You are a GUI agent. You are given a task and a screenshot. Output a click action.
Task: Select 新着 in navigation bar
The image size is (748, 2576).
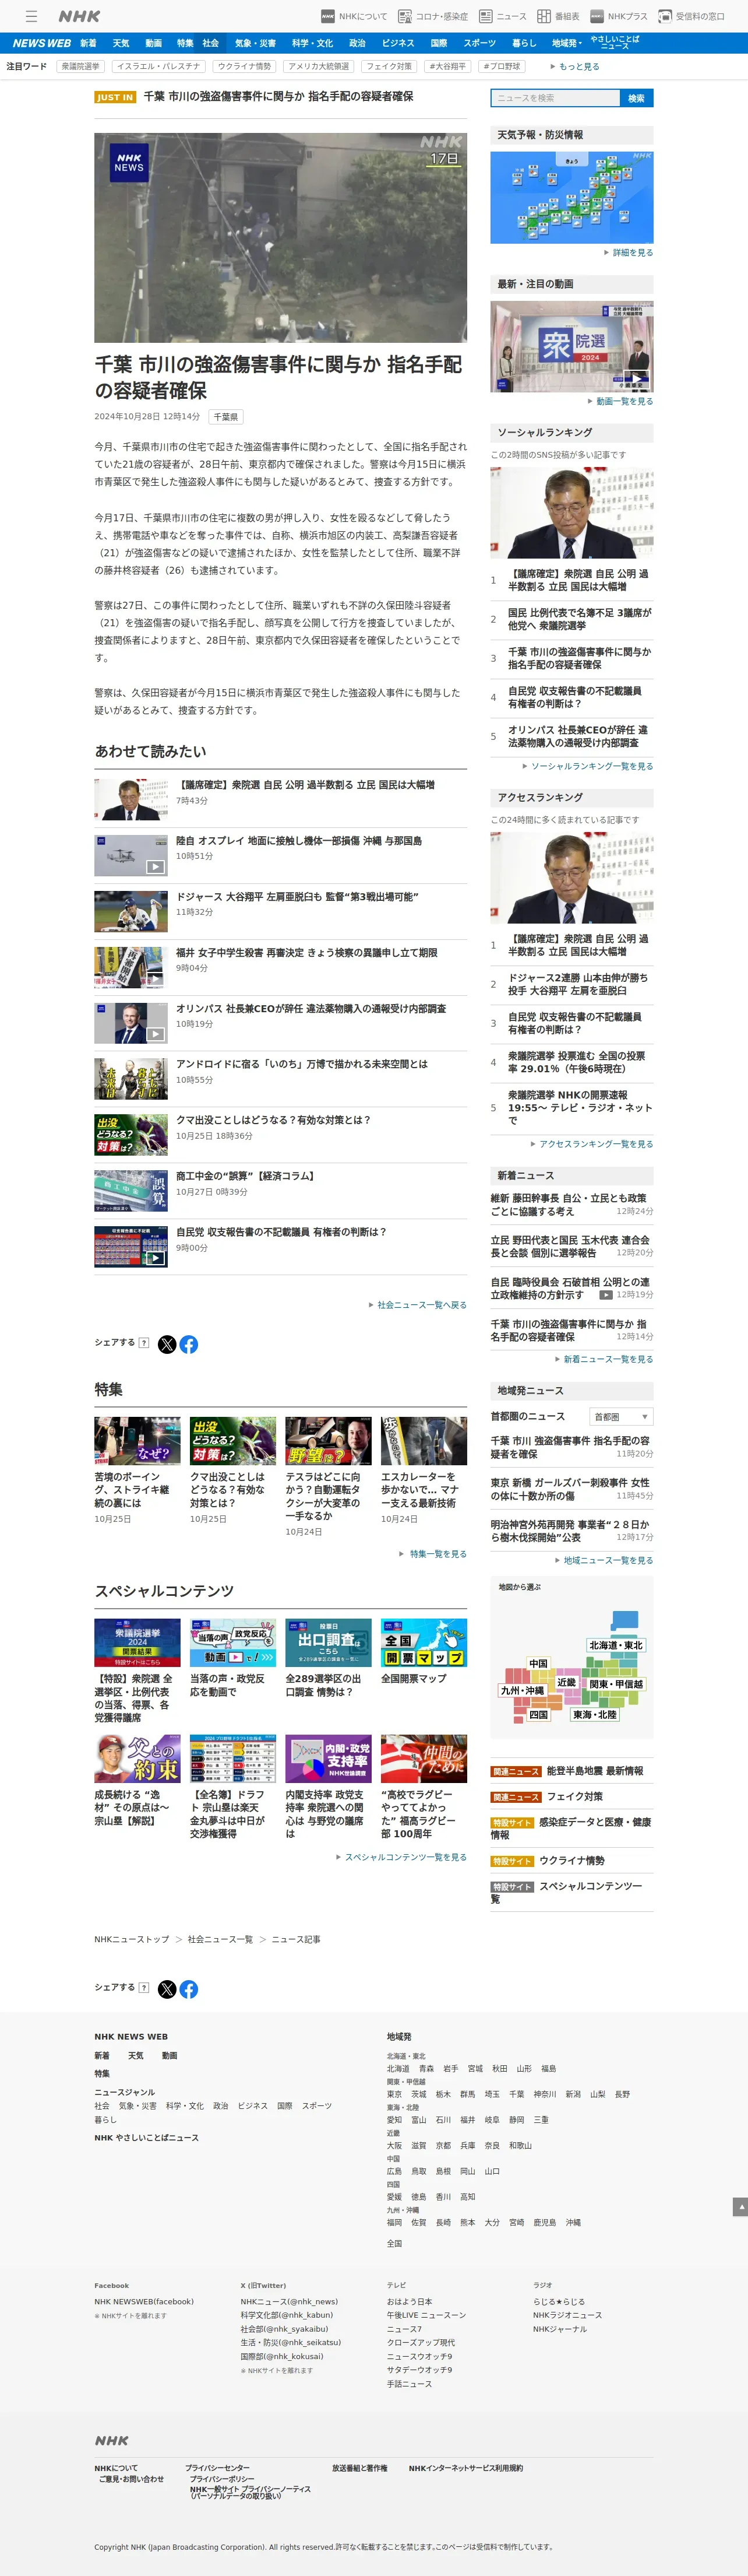coord(88,43)
